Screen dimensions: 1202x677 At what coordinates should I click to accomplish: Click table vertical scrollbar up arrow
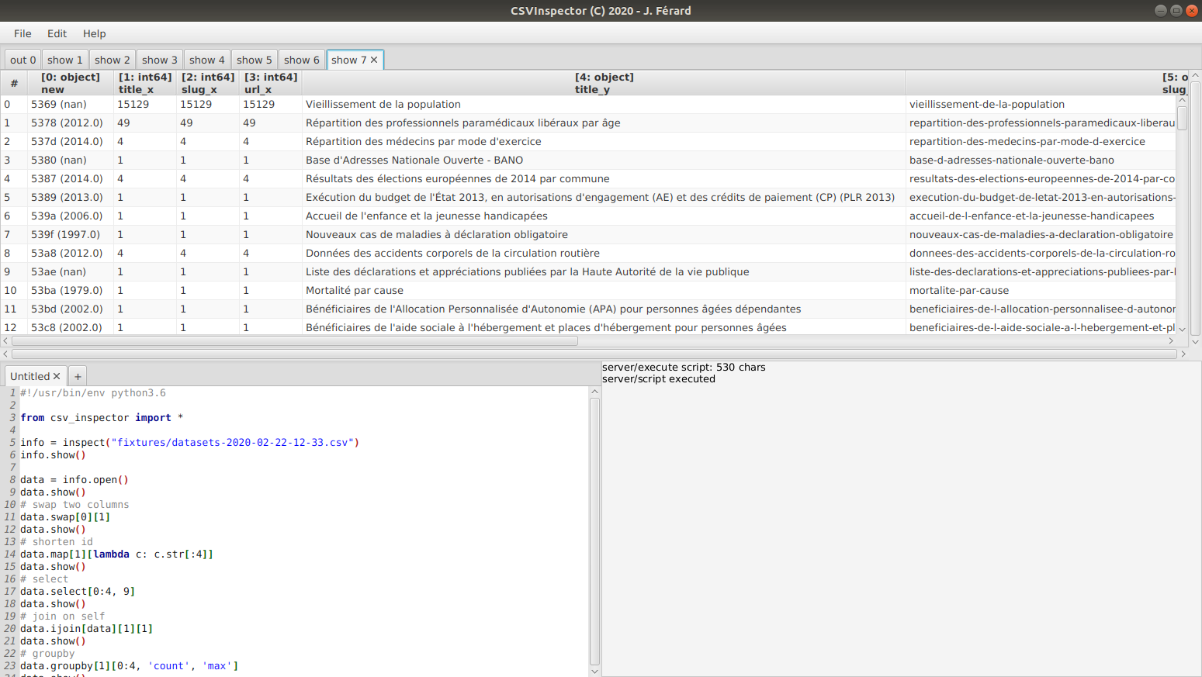[1182, 101]
